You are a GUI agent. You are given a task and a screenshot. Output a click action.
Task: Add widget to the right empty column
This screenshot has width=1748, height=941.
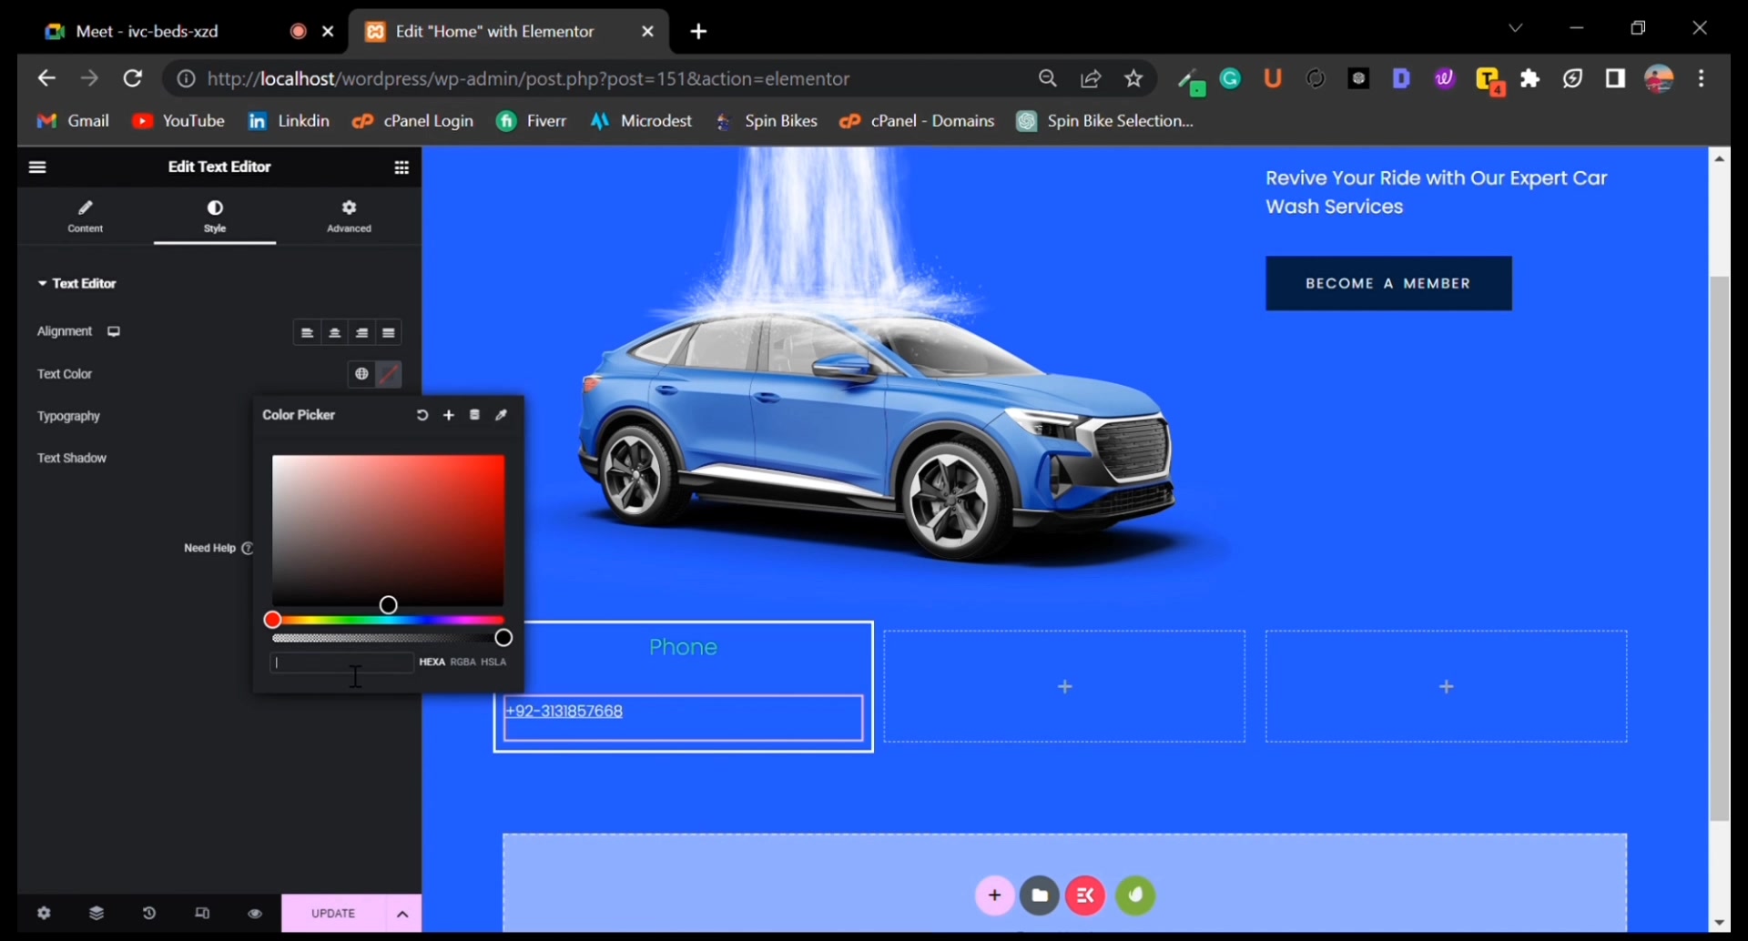click(1446, 686)
